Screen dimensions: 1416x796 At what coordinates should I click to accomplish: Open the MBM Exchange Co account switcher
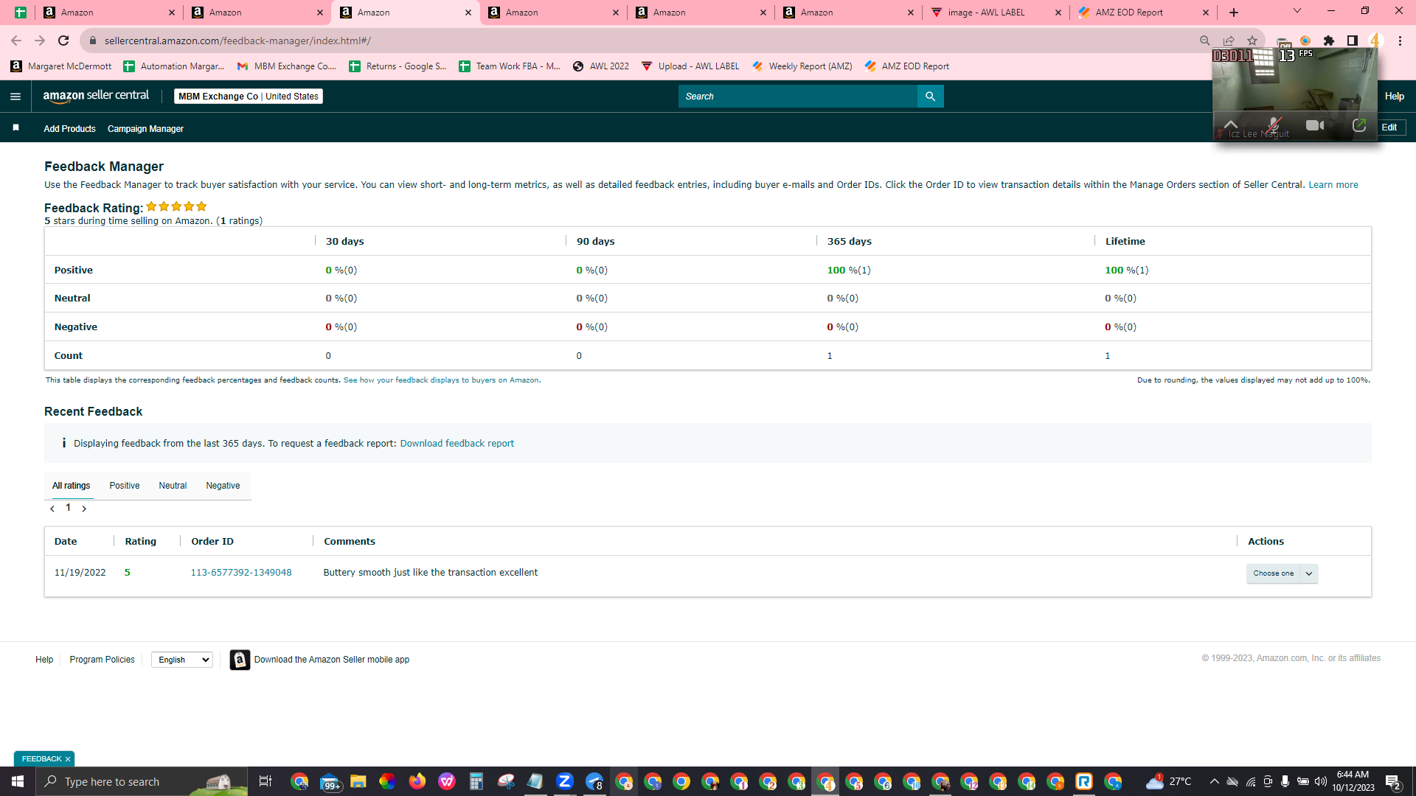pos(249,97)
